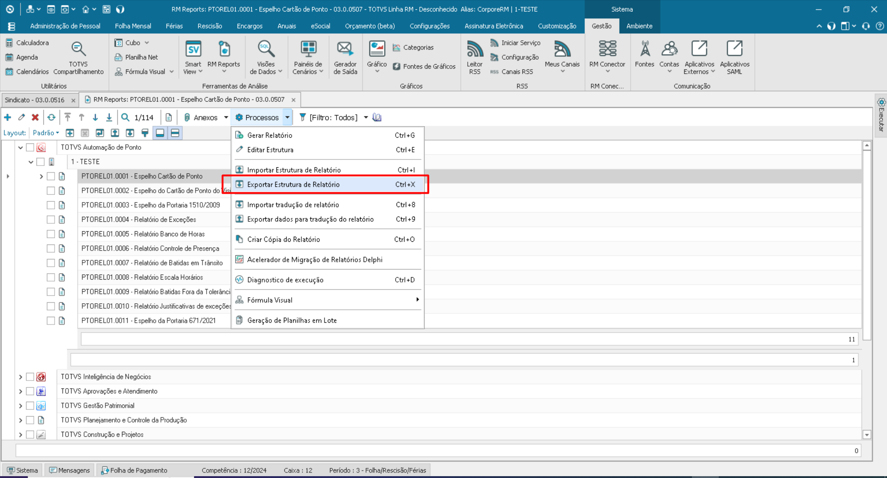Expand TOTVS Construção e Projetos node
This screenshot has width=887, height=478.
point(20,435)
